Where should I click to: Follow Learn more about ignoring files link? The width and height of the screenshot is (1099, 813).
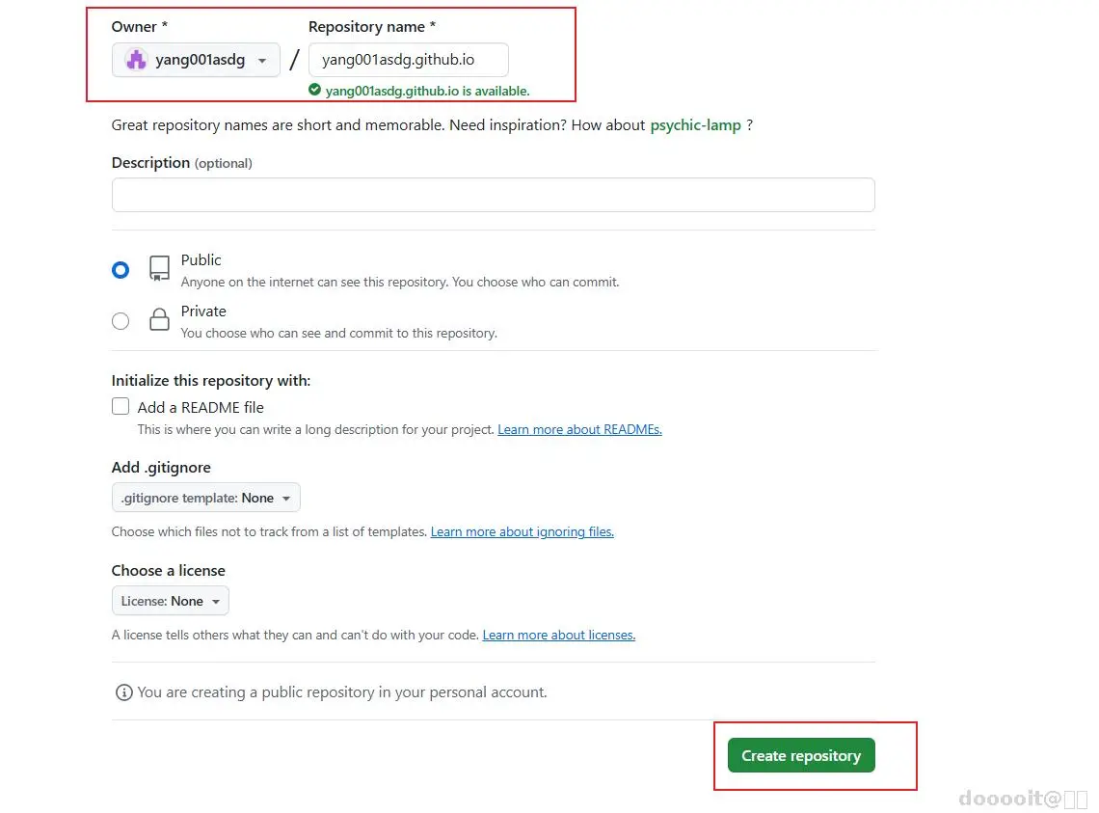[x=522, y=532]
